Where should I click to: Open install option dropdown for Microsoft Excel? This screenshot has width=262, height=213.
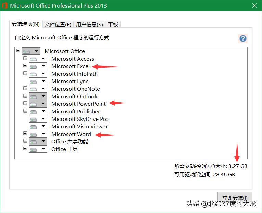[x=38, y=66]
